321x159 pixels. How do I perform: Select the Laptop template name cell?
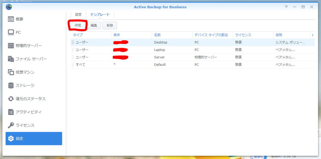tap(160, 50)
